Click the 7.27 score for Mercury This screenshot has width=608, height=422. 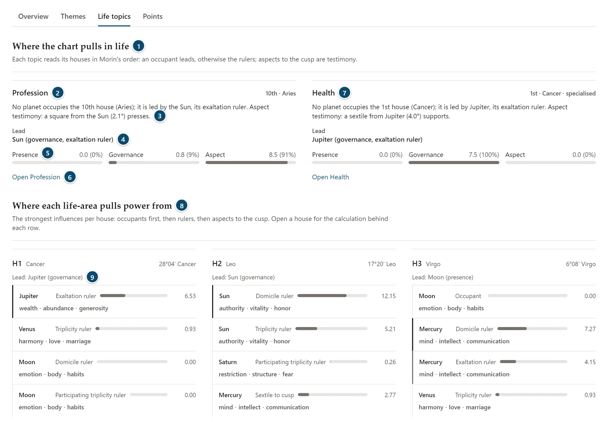[590, 329]
